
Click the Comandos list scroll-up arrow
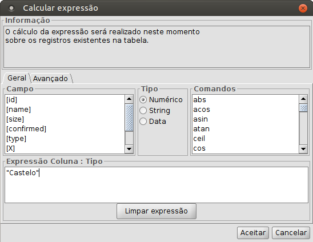pos(303,99)
